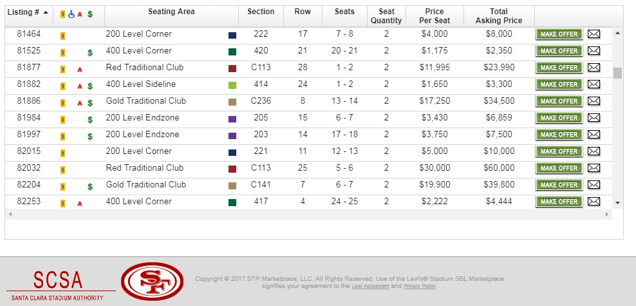Click the red A icon on listing 81877
The image size is (636, 306).
coord(80,69)
